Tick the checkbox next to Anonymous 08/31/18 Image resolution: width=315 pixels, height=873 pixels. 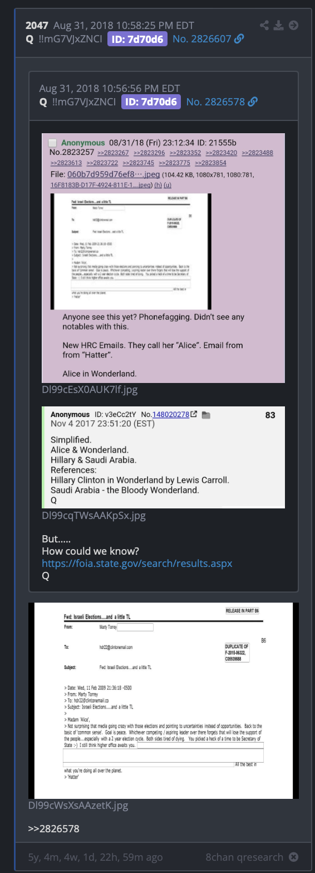point(52,143)
